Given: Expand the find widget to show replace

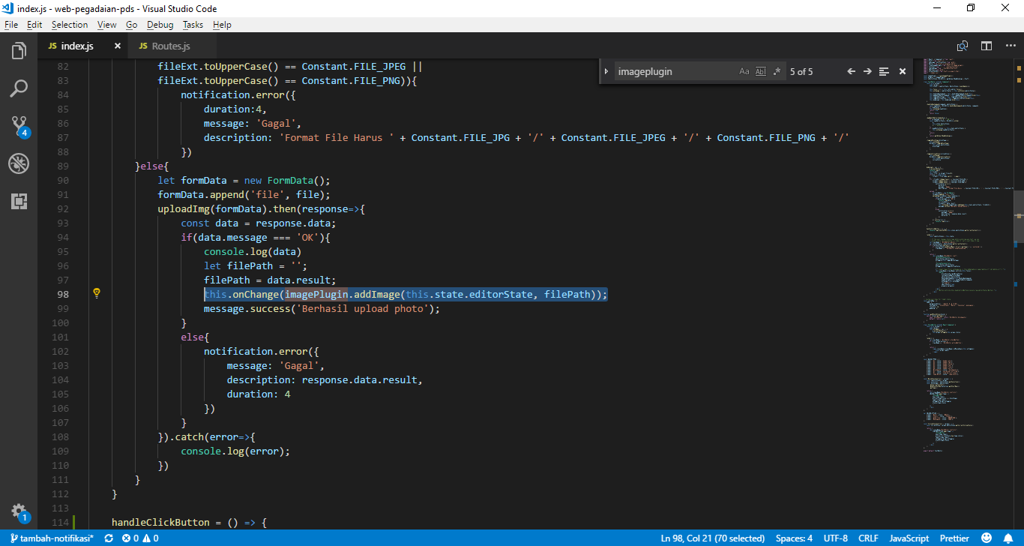Looking at the screenshot, I should (606, 71).
